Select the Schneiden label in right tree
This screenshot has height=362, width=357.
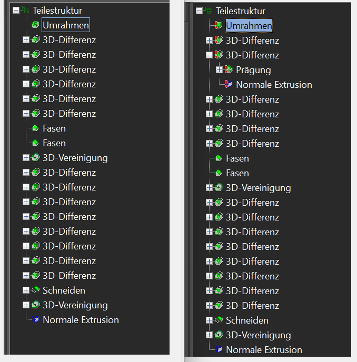pos(247,320)
